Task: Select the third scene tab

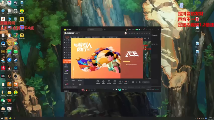Action: coord(75,37)
